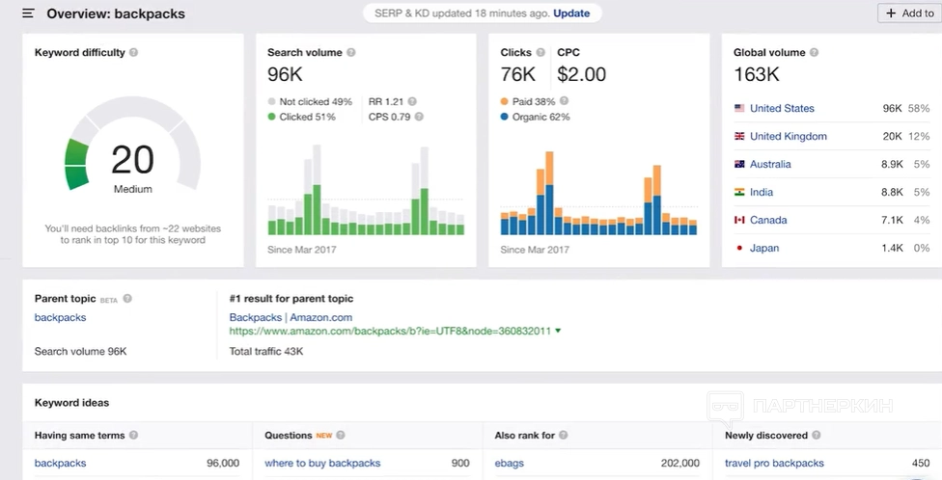
Task: Open the United States volume link
Action: (782, 109)
